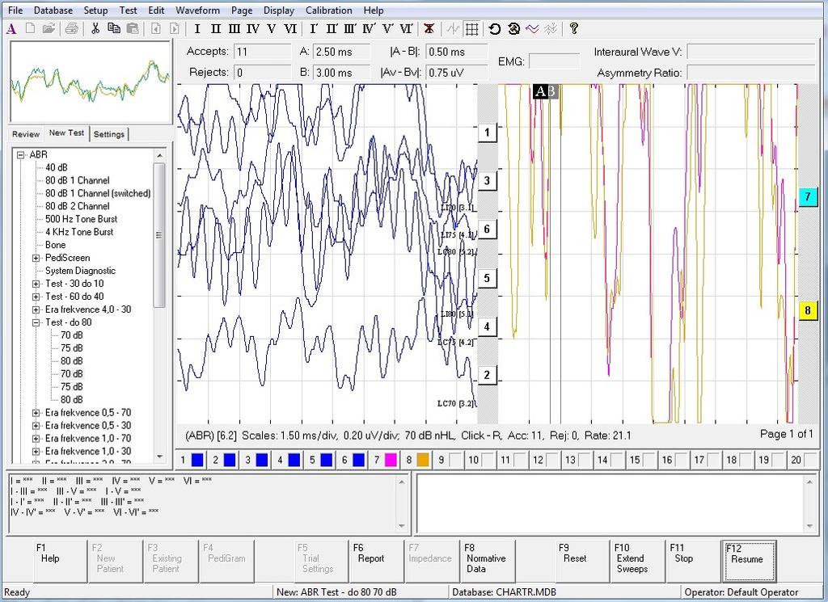Screen dimensions: 828x602
Task: Mark trough I' with toolbar button
Action: pos(314,28)
